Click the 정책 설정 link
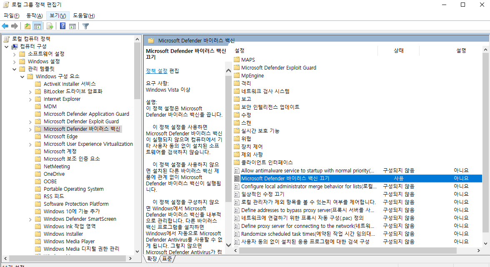Screen dimensions: 490x267 coord(157,71)
